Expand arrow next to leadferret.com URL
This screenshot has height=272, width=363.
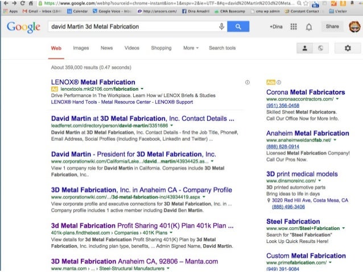[x=172, y=125]
